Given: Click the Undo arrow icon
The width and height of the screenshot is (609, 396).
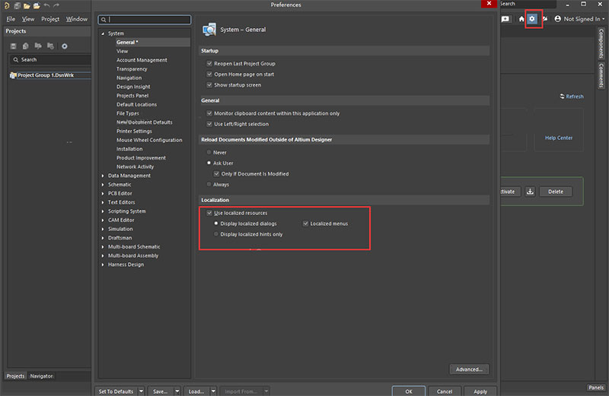Looking at the screenshot, I should coord(46,5).
